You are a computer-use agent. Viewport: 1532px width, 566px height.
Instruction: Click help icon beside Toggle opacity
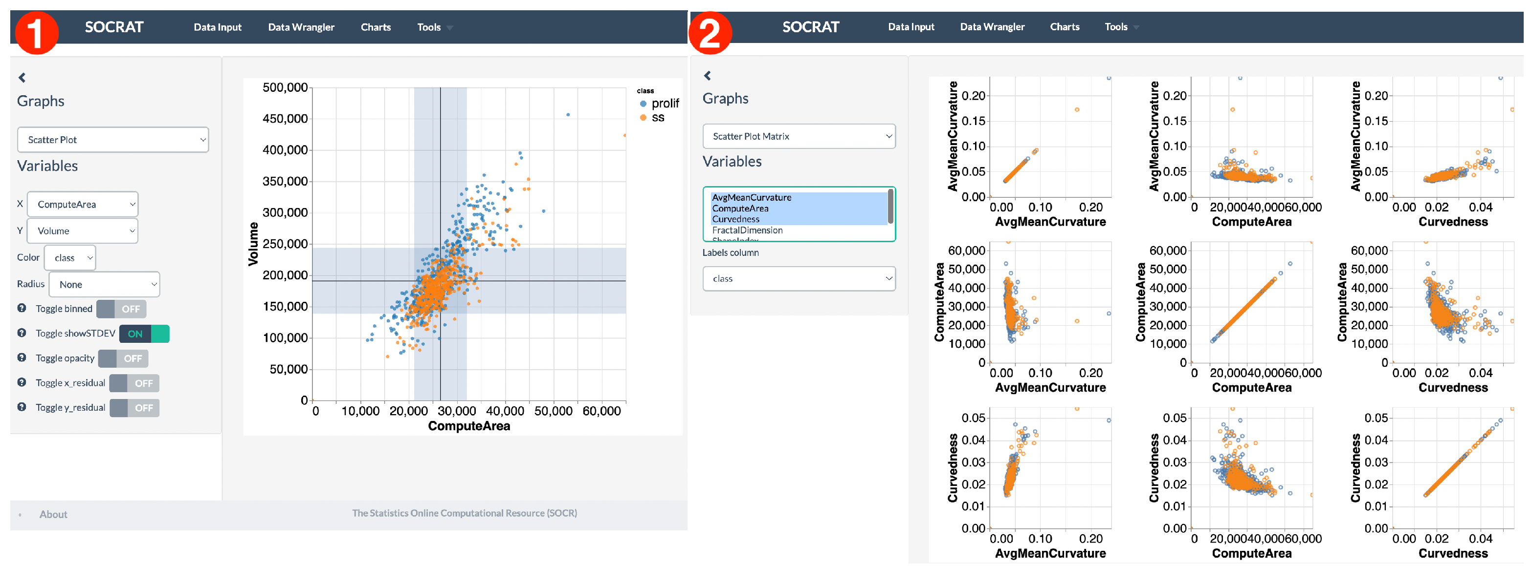point(22,357)
